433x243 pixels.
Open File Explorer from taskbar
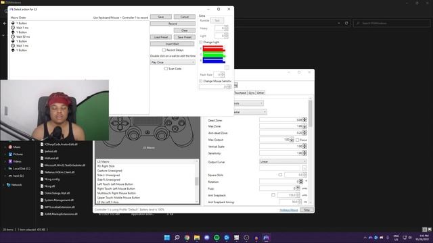[197, 238]
